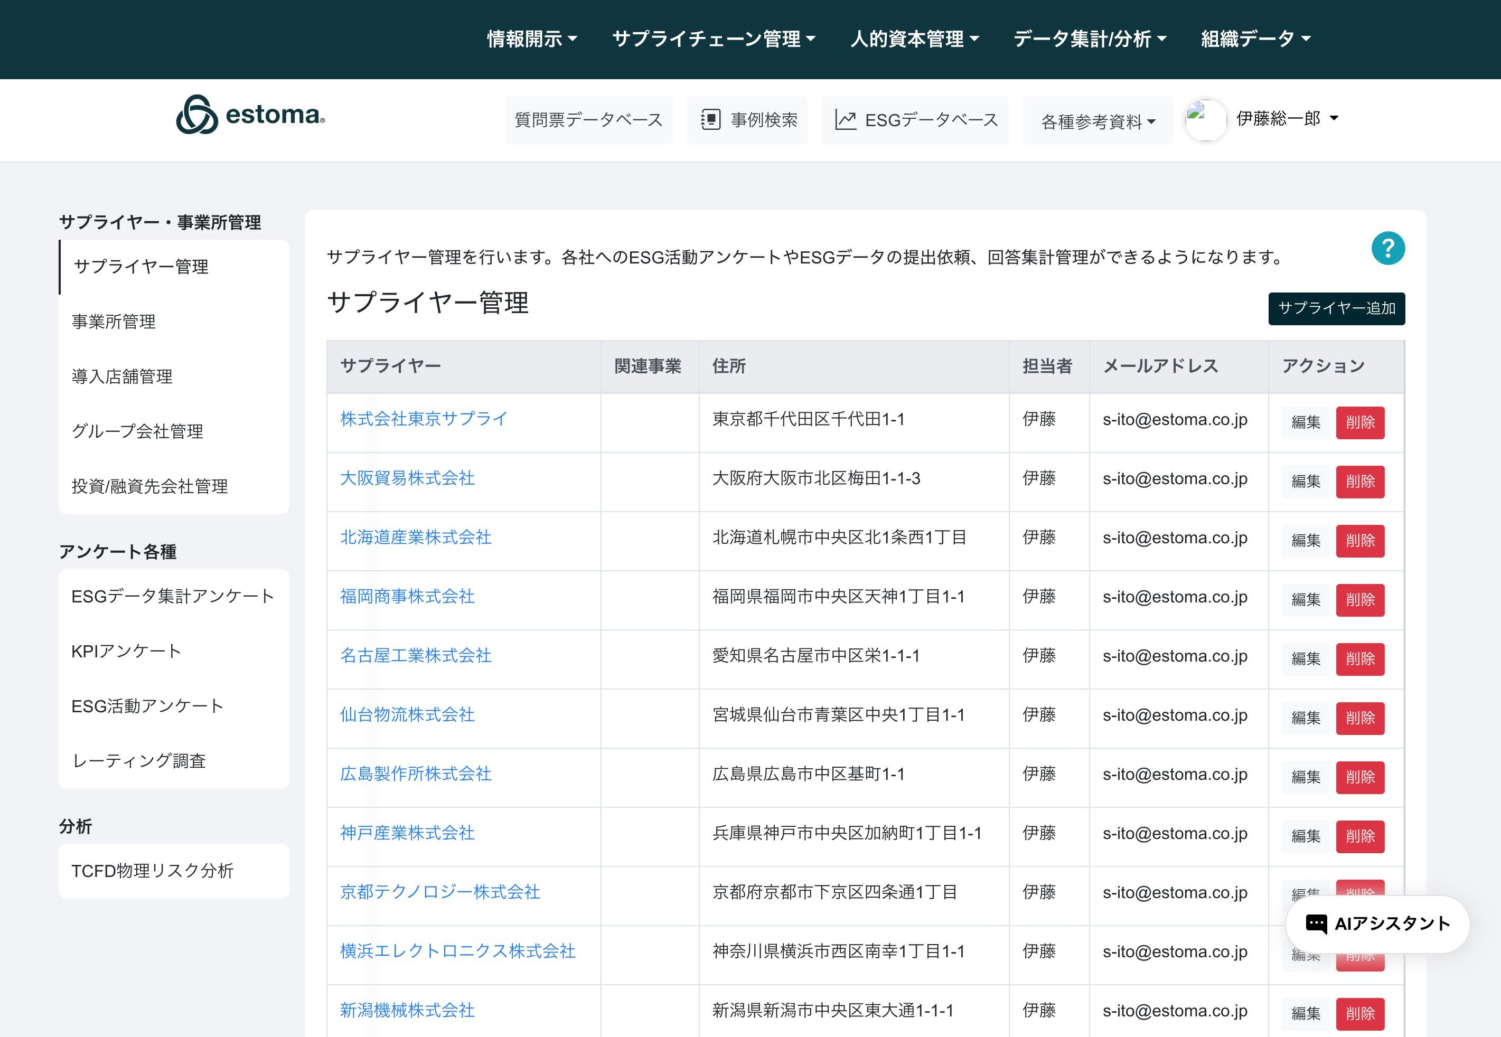The image size is (1501, 1037).
Task: Edit 株式会社東京サプライ entry
Action: [1306, 422]
